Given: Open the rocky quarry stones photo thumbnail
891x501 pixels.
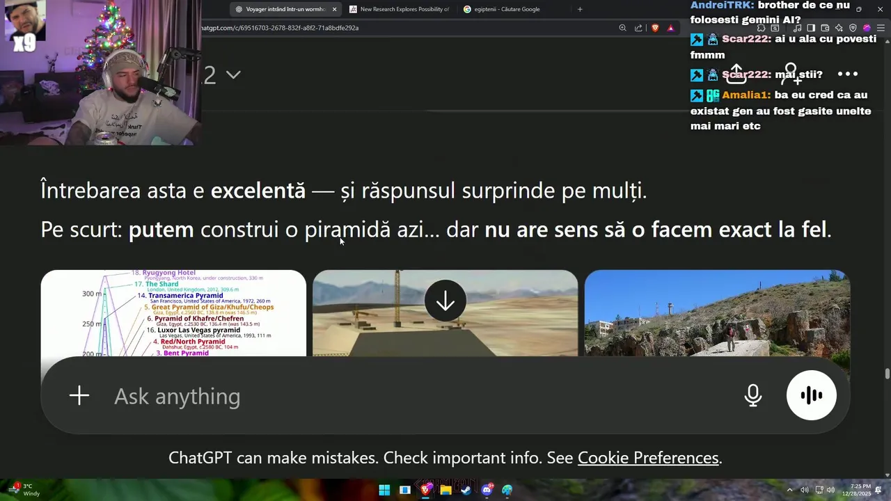Looking at the screenshot, I should [717, 313].
